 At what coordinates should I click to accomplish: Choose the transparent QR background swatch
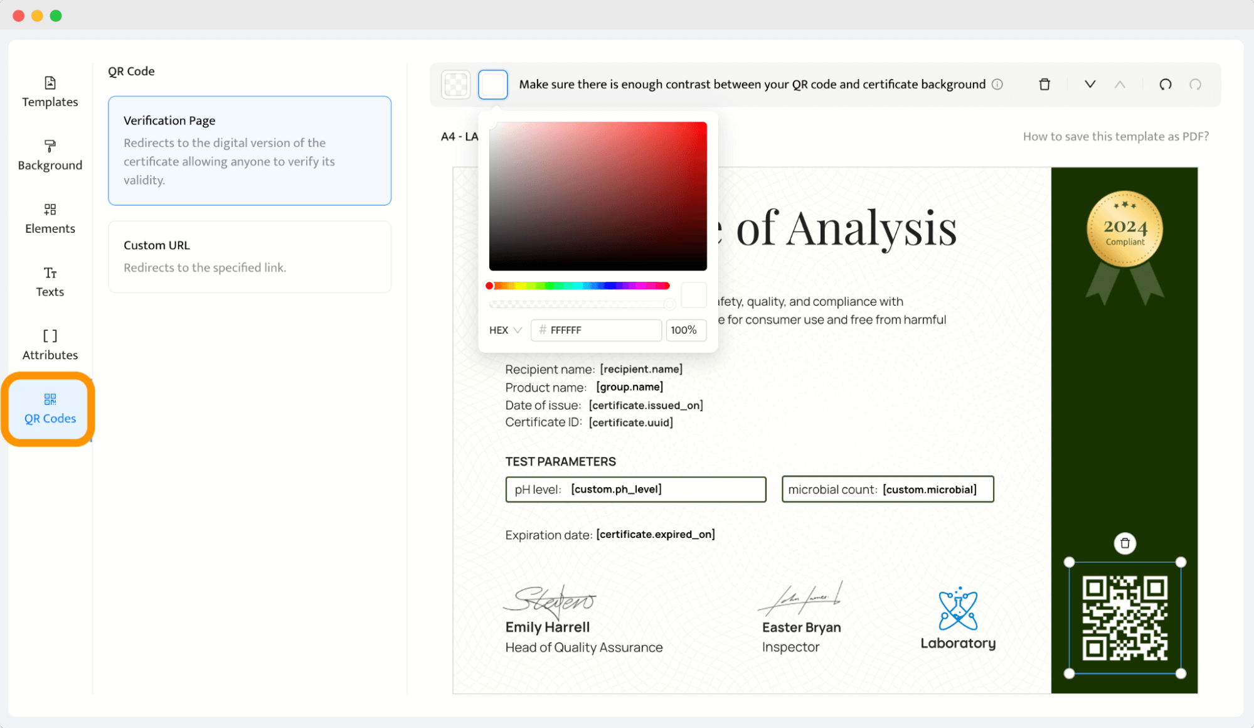(x=456, y=85)
